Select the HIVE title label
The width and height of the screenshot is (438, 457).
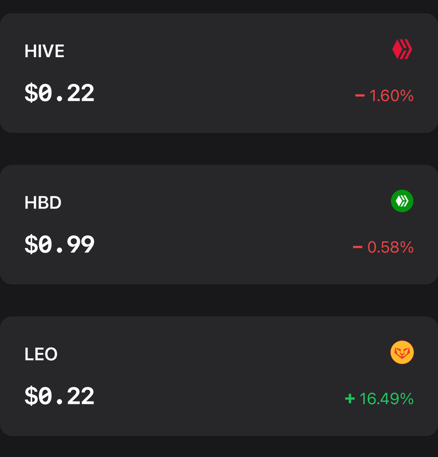click(x=44, y=51)
